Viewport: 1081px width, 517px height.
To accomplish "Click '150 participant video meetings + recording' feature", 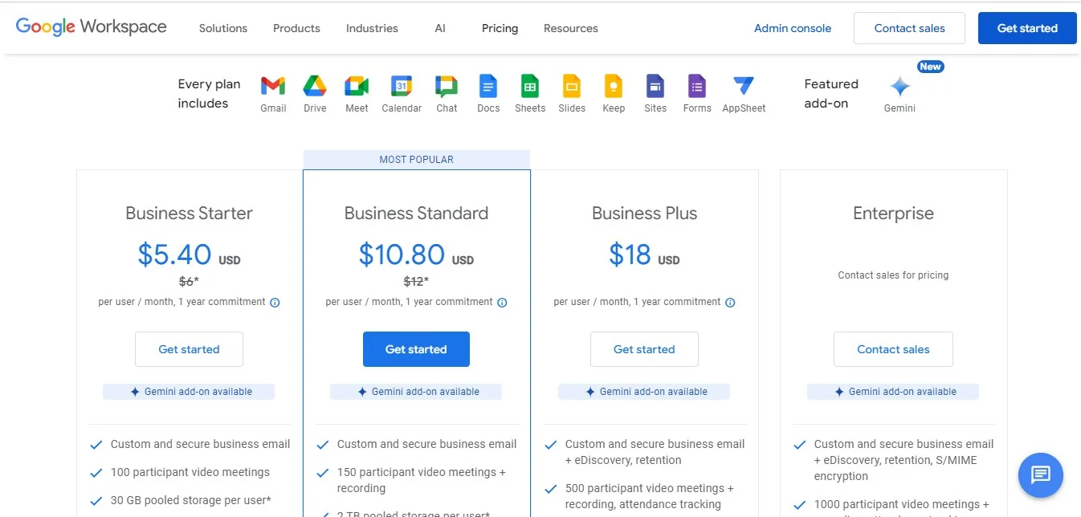I will (422, 480).
